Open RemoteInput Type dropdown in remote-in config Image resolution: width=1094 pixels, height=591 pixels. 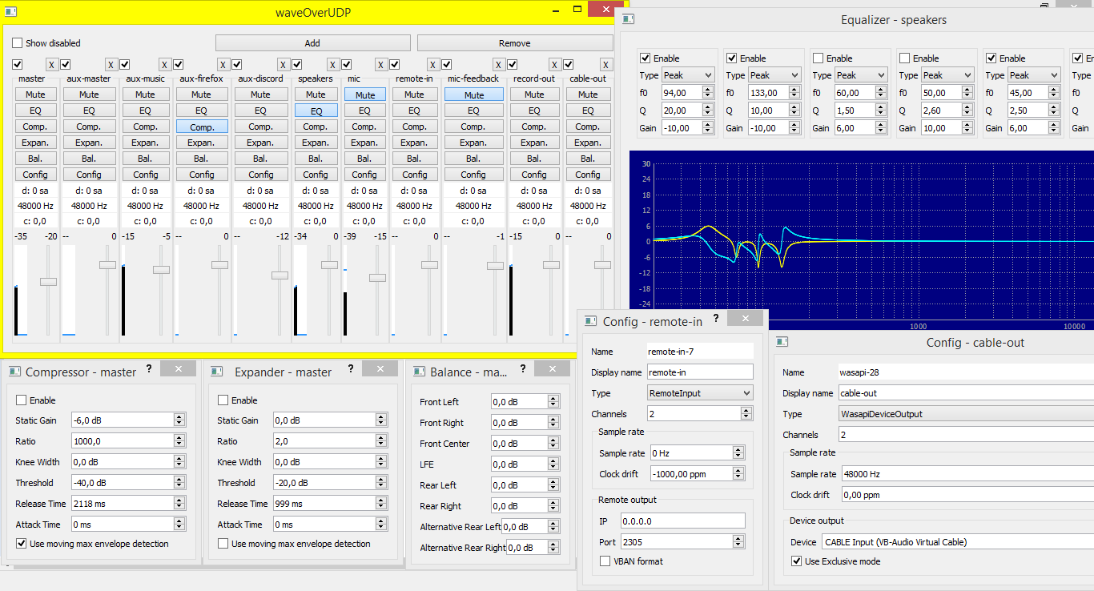(700, 393)
